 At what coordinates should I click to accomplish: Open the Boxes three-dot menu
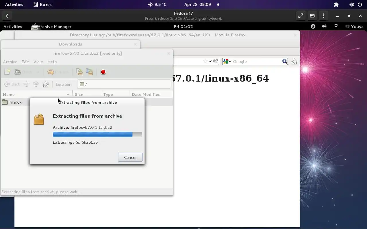tap(324, 16)
